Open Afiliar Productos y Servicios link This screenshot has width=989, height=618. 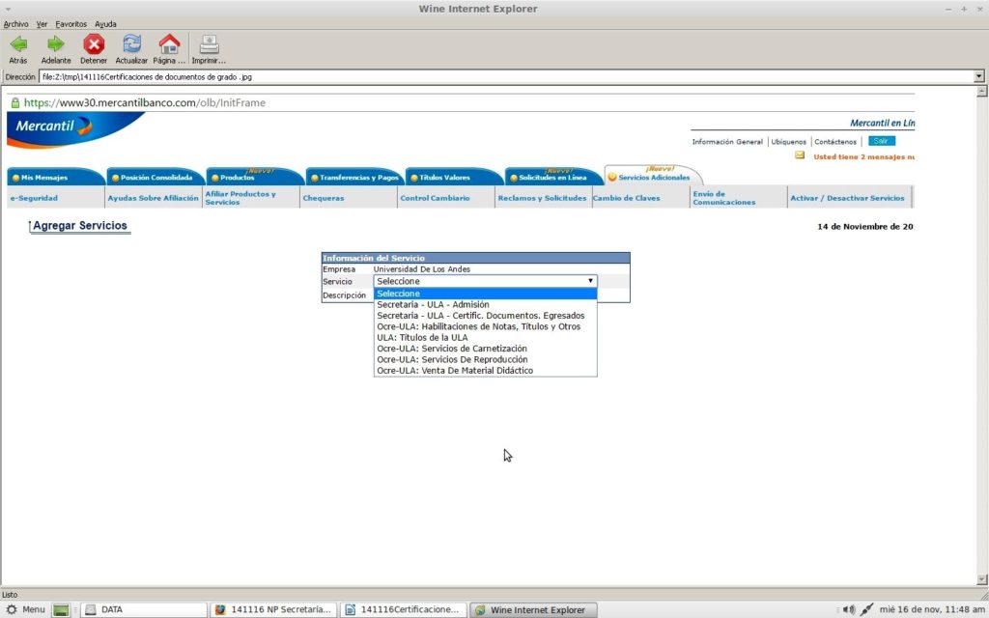coord(240,198)
